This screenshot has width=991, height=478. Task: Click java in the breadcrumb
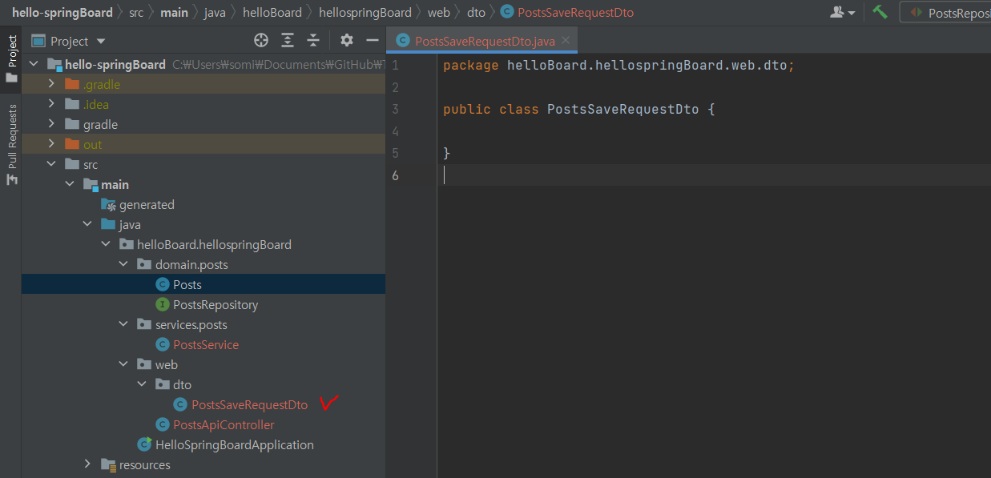215,13
